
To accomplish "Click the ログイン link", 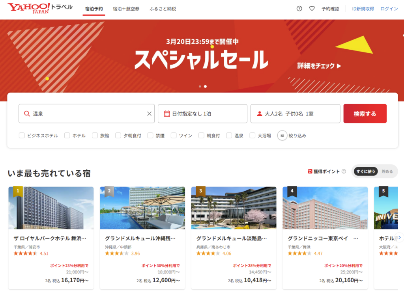I will coord(389,9).
